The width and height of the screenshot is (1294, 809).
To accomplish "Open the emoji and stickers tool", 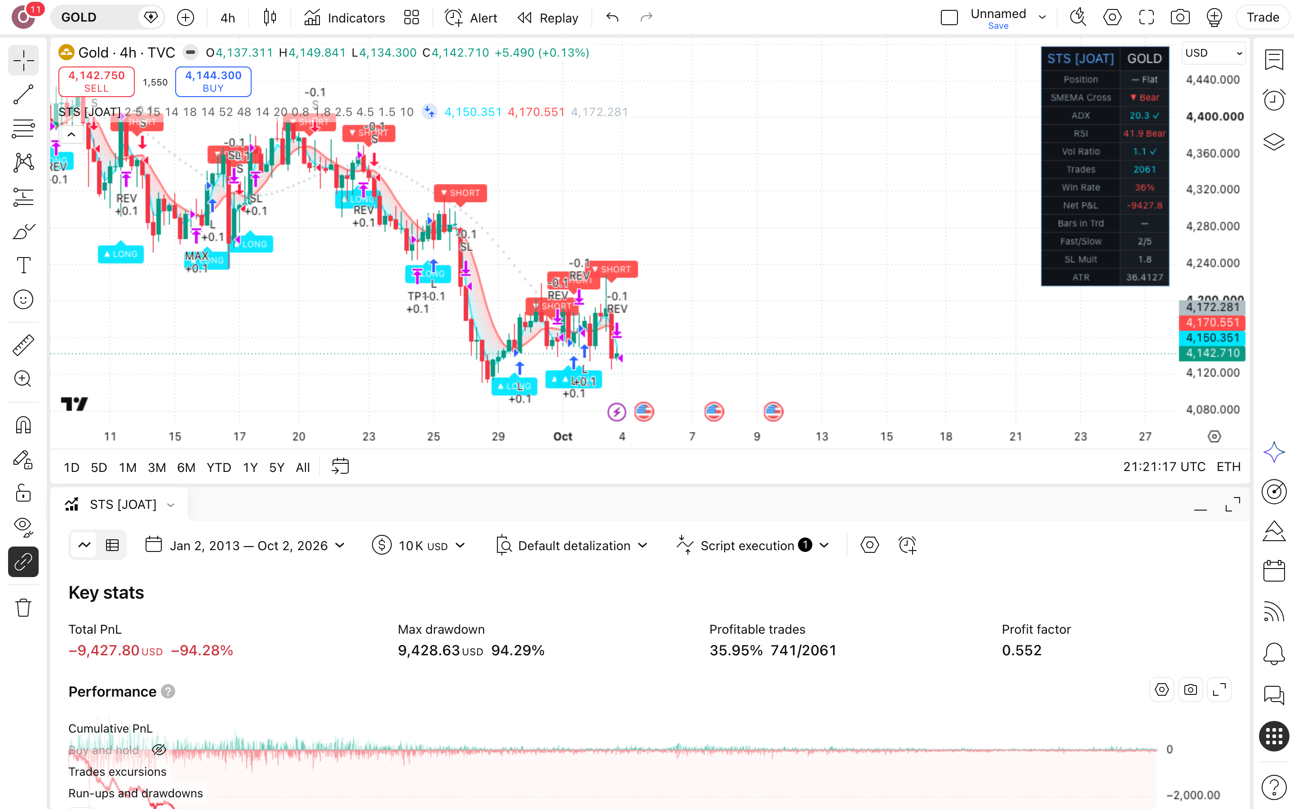I will tap(23, 300).
